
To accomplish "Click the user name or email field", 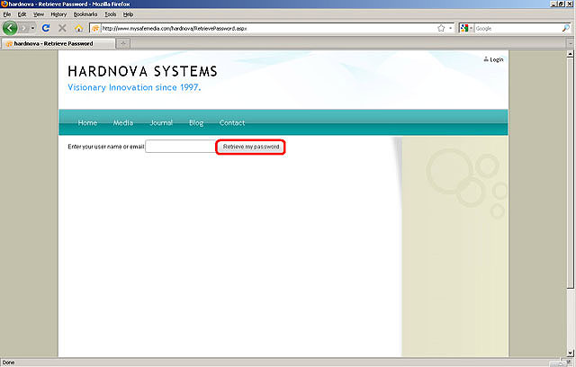I will (x=180, y=146).
